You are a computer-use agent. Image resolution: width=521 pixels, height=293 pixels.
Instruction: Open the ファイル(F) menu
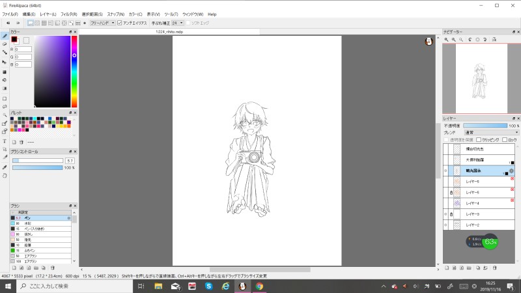pos(10,14)
